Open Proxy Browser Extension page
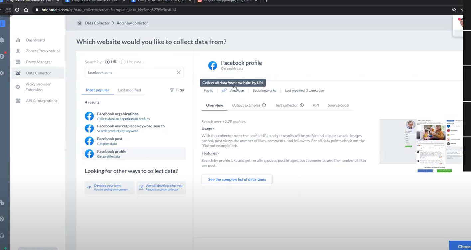This screenshot has height=250, width=471. (x=38, y=87)
